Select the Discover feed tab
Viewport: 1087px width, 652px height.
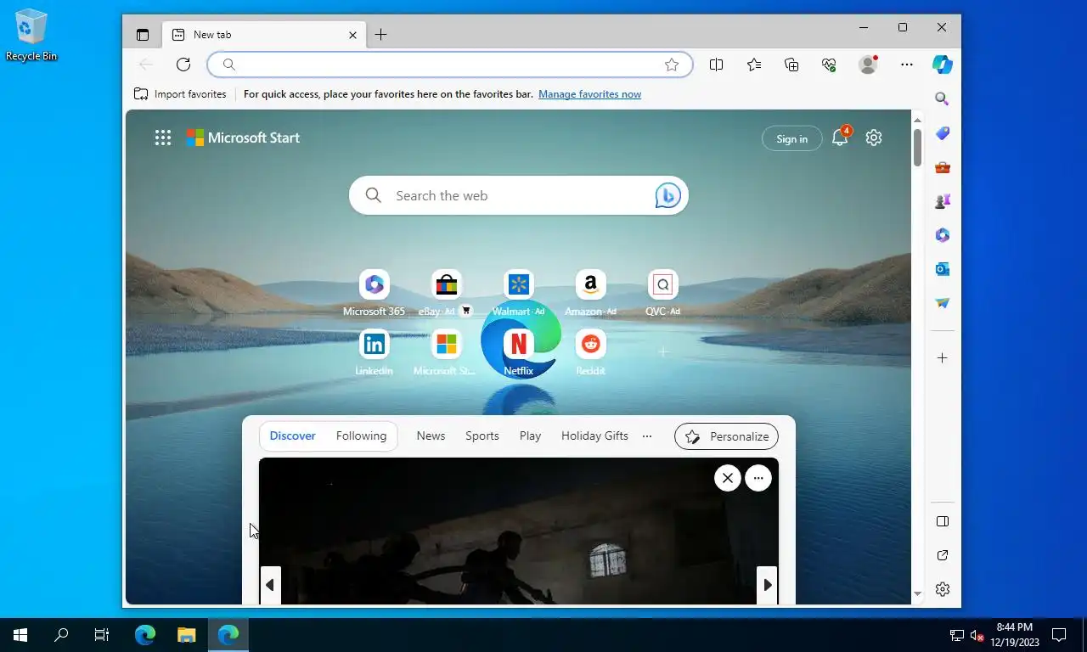tap(292, 436)
